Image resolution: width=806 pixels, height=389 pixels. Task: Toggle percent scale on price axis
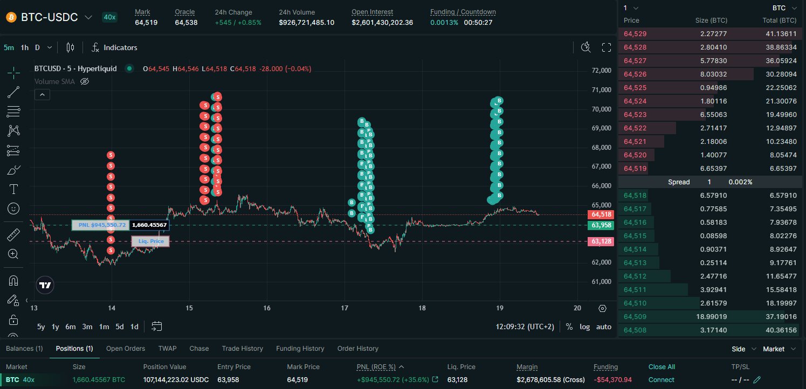[569, 327]
